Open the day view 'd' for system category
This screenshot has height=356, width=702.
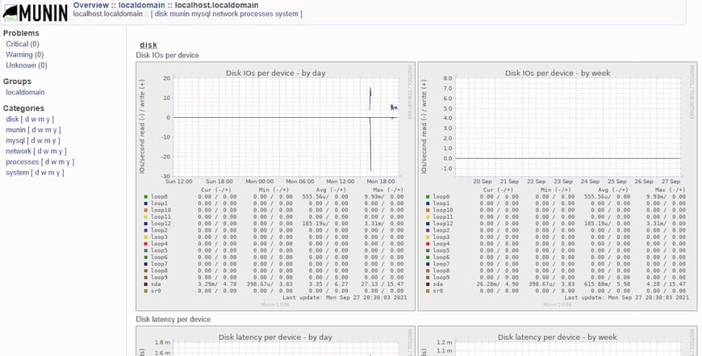[x=38, y=173]
